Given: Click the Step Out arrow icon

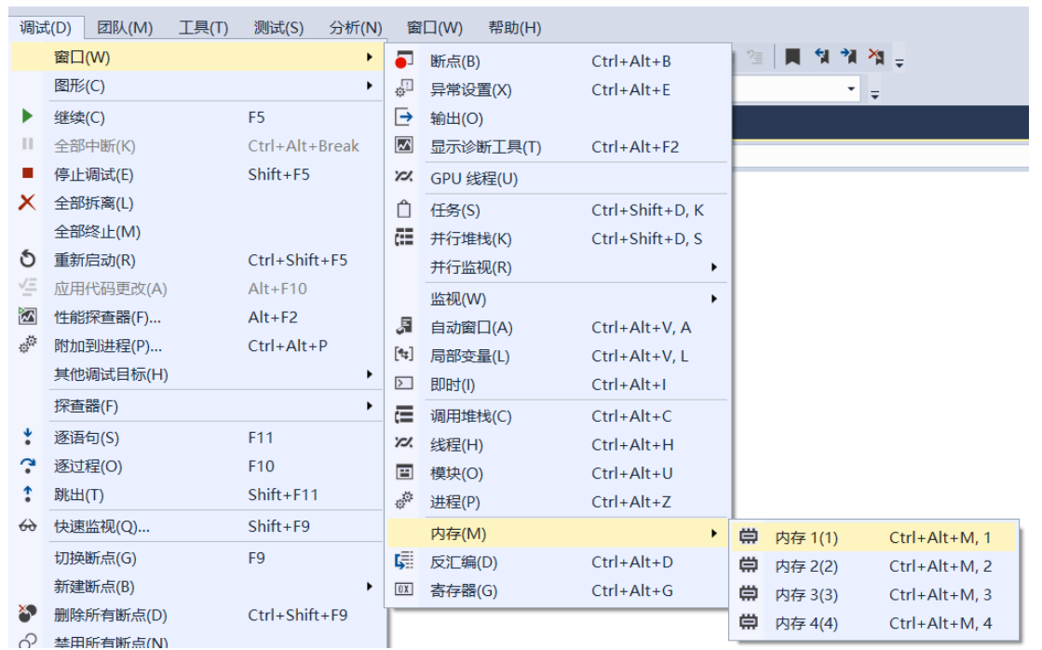Looking at the screenshot, I should click(x=27, y=494).
